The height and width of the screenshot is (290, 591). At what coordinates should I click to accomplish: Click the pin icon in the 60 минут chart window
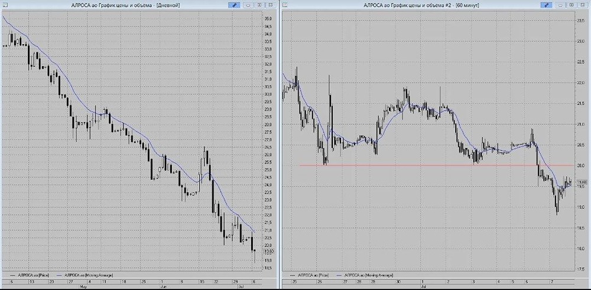pos(545,5)
